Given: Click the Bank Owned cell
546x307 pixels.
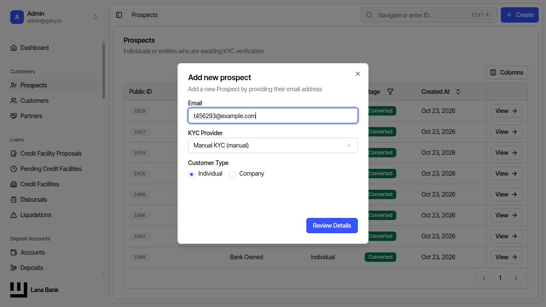Looking at the screenshot, I should pyautogui.click(x=247, y=257).
